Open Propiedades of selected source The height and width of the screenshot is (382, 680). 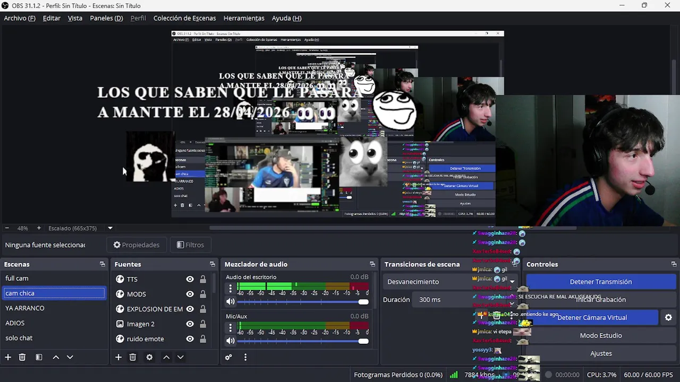(x=136, y=245)
